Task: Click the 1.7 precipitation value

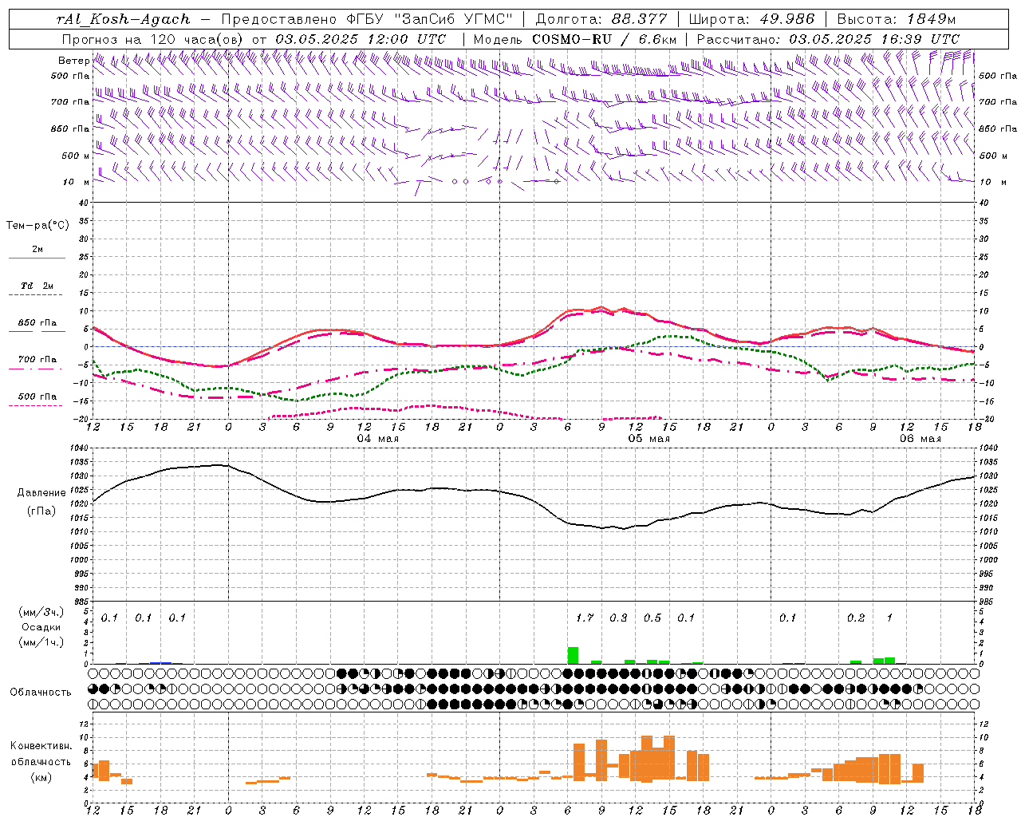Action: tap(585, 618)
